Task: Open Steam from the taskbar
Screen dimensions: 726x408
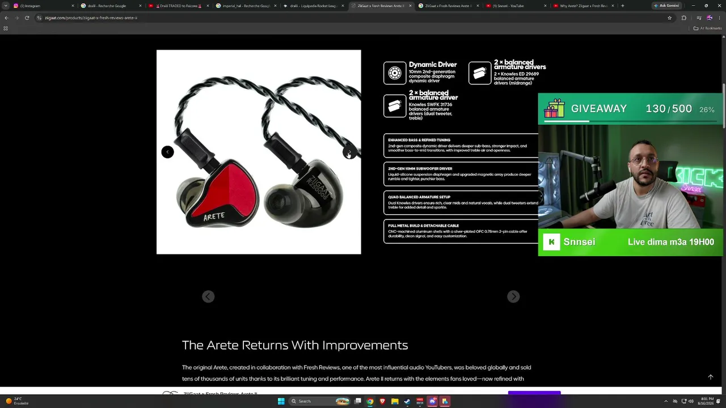Action: pos(407,401)
